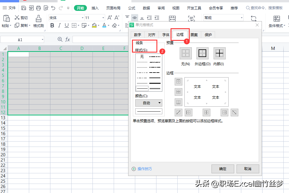289x193 pixels.
Task: Click the undo arrow in quick toolbar
Action: (53, 8)
